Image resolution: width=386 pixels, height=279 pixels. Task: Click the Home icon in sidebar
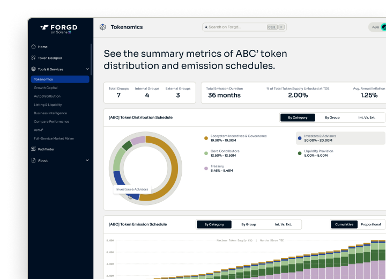coord(34,47)
